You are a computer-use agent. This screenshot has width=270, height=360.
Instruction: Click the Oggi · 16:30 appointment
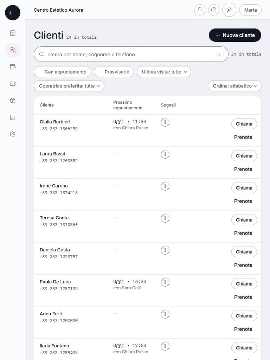[x=129, y=282]
